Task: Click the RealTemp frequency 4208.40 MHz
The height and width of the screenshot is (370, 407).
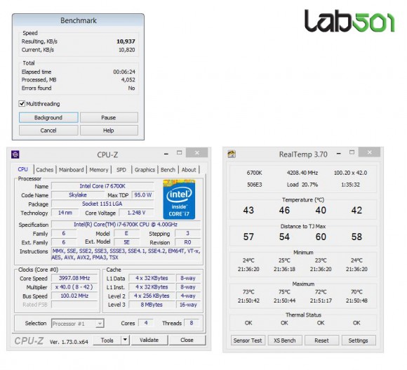Action: click(302, 173)
